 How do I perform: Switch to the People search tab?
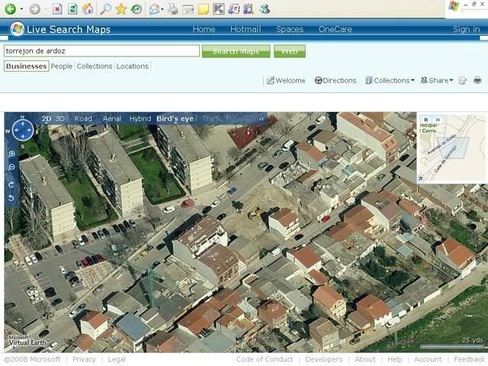pyautogui.click(x=62, y=66)
